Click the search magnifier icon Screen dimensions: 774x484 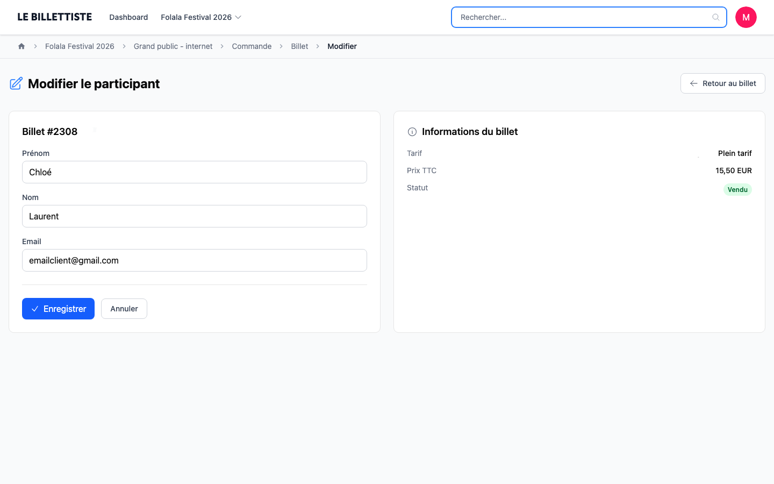(x=716, y=17)
